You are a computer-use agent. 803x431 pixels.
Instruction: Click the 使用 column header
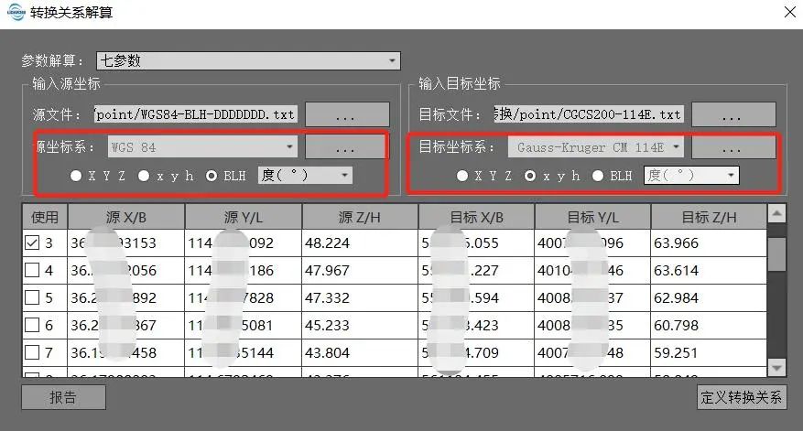click(45, 217)
